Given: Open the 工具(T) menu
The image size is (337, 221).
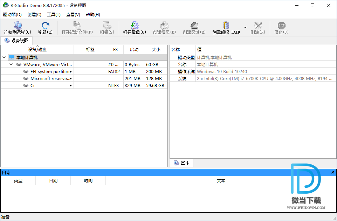Looking at the screenshot, I should pyautogui.click(x=54, y=15).
